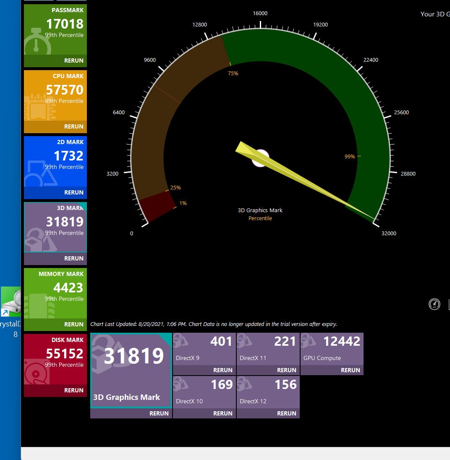Click the speedometer gauge icon at right

[x=434, y=304]
